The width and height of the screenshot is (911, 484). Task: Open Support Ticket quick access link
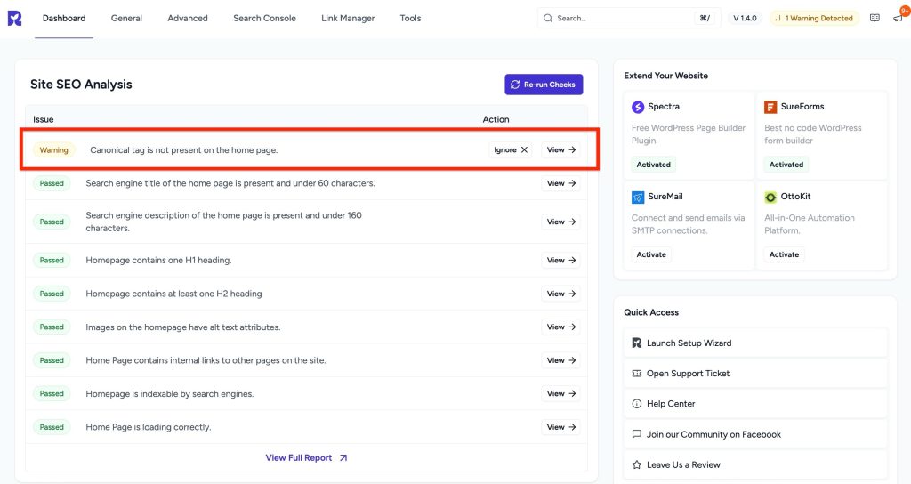pyautogui.click(x=688, y=374)
